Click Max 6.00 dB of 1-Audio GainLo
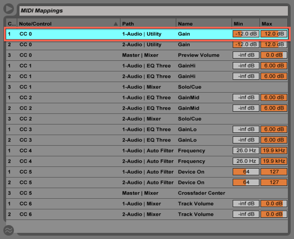 (274, 130)
